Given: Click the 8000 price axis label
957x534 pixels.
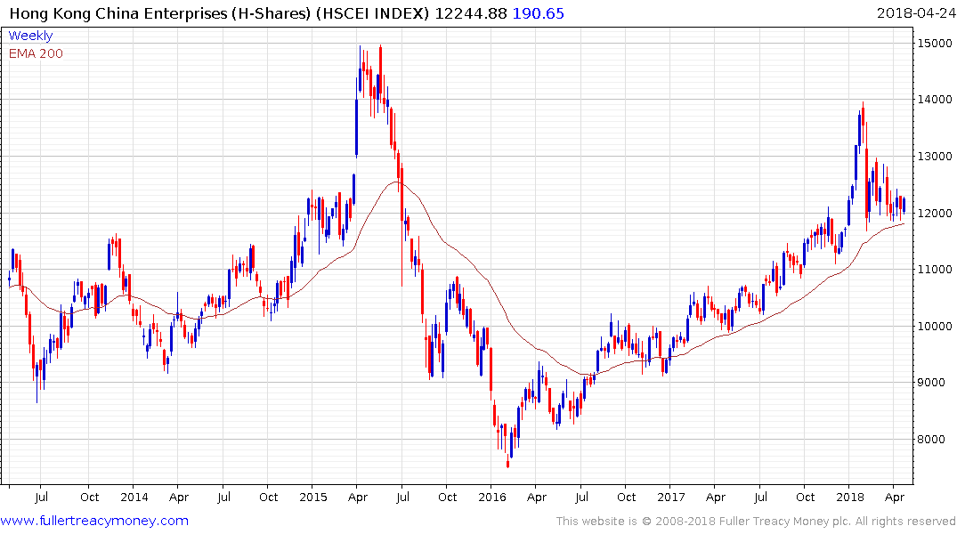Looking at the screenshot, I should click(x=931, y=439).
